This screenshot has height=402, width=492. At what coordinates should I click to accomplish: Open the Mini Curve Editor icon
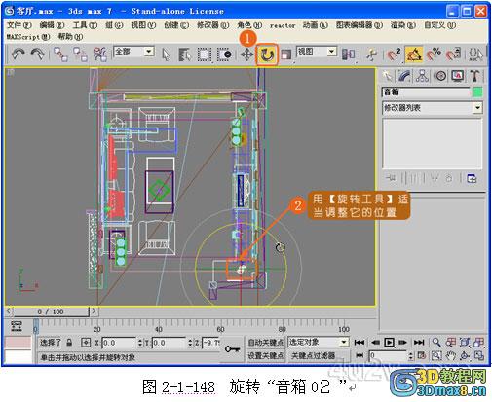tap(17, 326)
